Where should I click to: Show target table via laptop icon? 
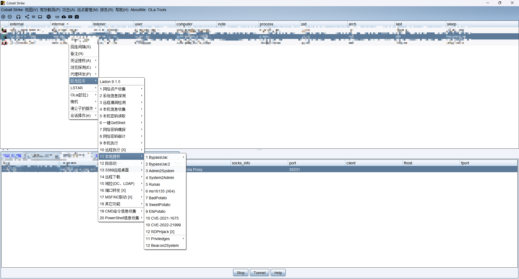(40, 17)
